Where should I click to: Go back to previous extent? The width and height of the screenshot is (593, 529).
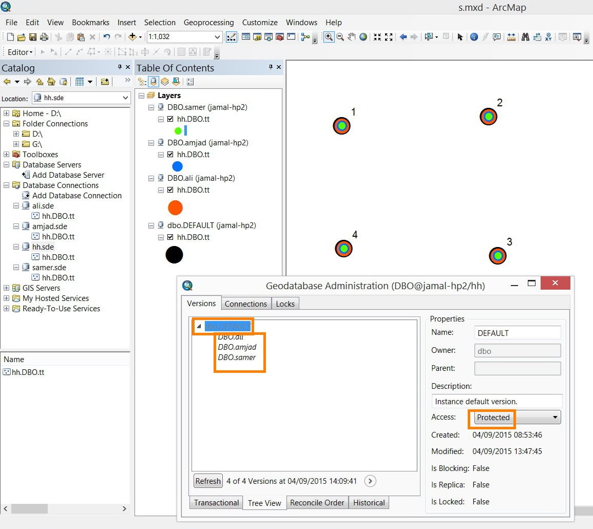coord(403,36)
